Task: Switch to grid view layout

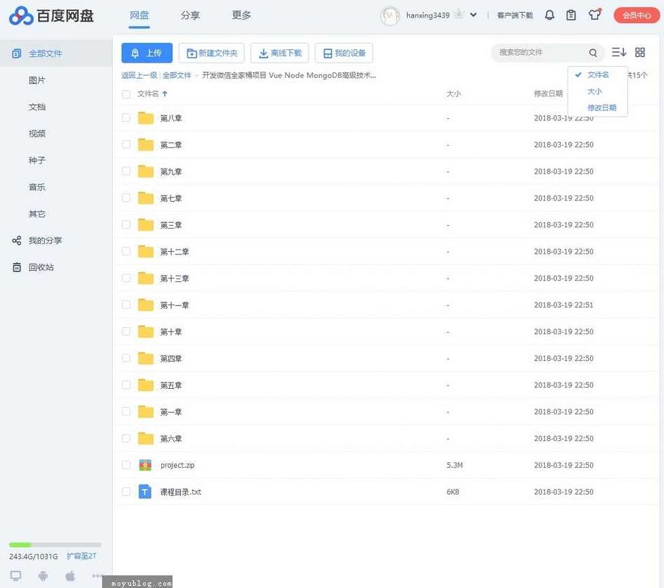Action: click(x=639, y=52)
